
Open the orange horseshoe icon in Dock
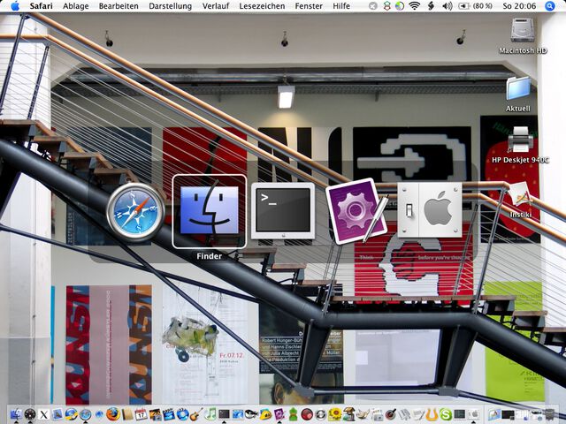tap(432, 414)
